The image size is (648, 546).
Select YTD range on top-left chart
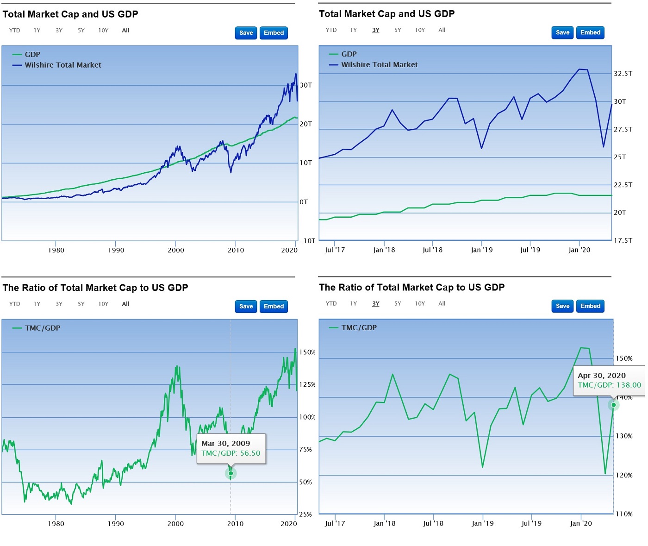coord(14,30)
